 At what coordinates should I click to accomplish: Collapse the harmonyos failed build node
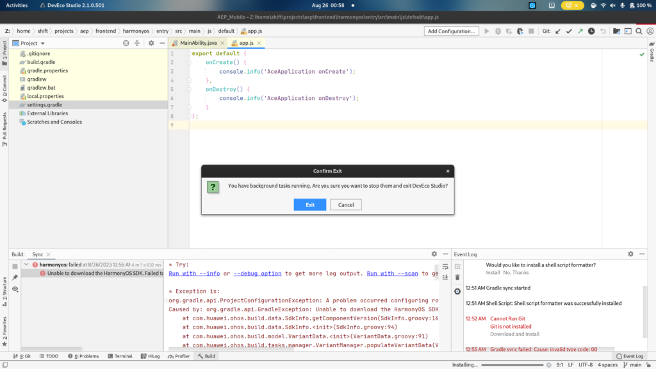click(x=26, y=264)
